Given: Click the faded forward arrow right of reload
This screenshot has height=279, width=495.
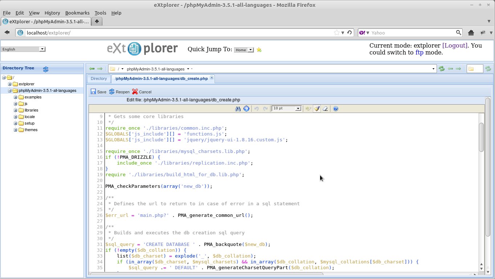Looking at the screenshot, I should pos(458,69).
